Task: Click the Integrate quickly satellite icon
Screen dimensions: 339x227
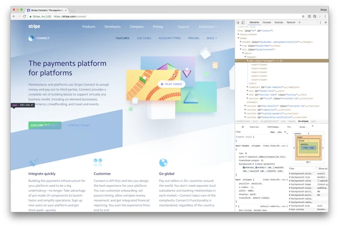Action: [33, 163]
